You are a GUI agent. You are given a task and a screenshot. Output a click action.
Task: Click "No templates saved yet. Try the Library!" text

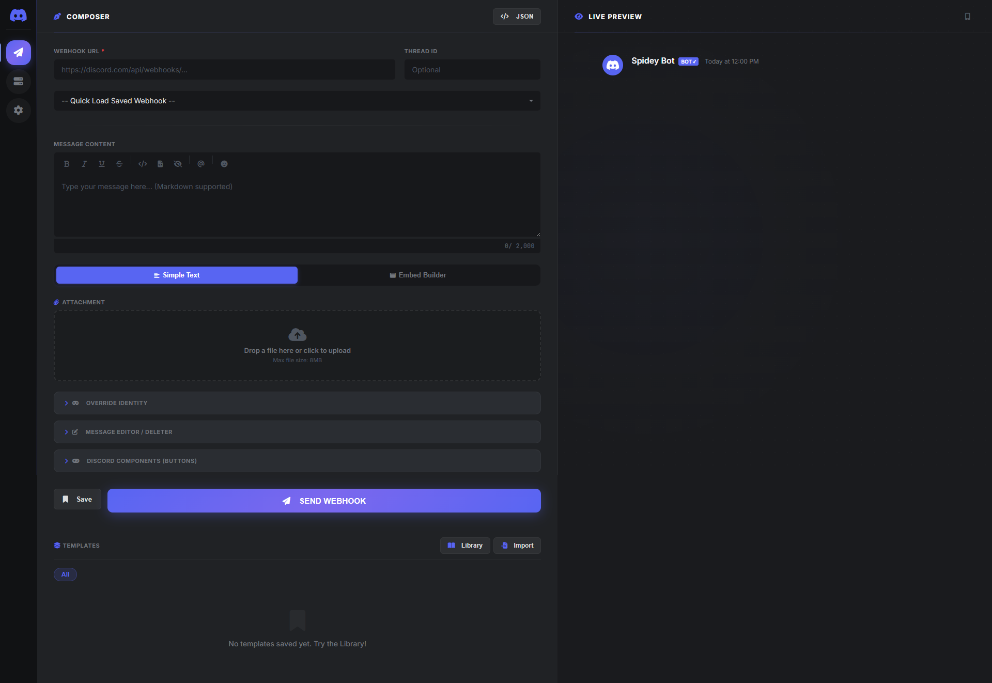pos(298,644)
